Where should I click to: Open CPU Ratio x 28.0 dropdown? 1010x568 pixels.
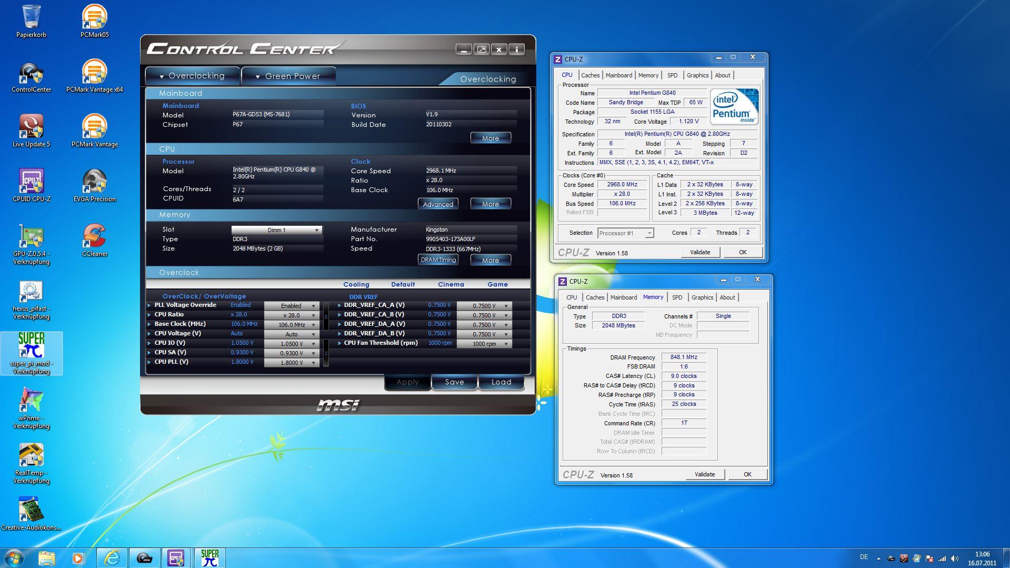[291, 315]
